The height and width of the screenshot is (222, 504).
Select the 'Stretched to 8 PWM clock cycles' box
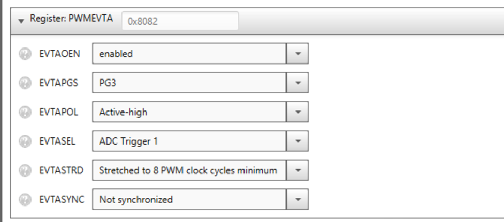click(189, 170)
